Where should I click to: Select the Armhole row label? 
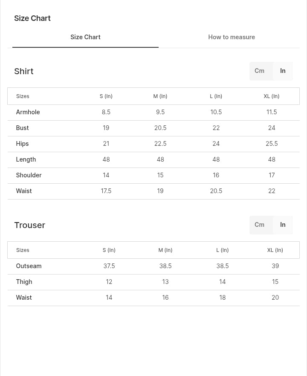click(28, 112)
